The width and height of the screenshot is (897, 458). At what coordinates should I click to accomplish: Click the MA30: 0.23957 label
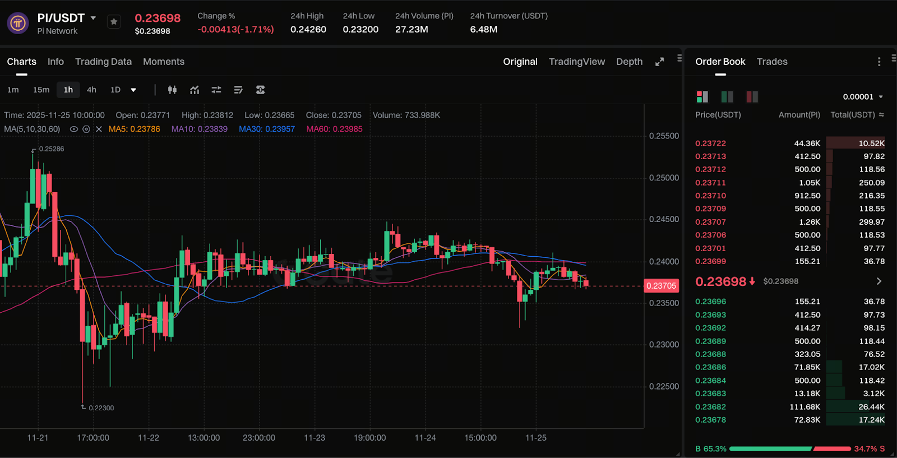coord(267,129)
